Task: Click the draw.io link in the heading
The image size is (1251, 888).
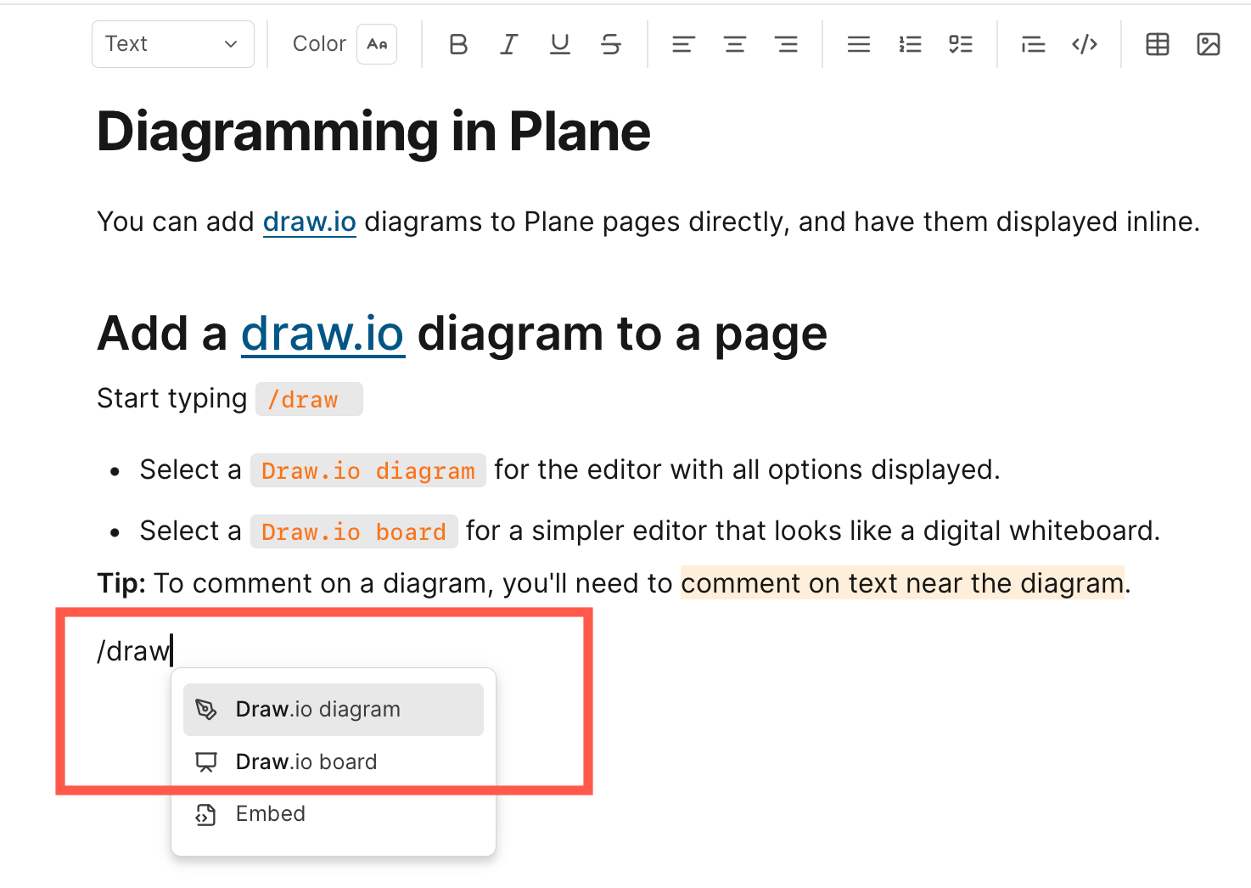Action: pyautogui.click(x=323, y=334)
